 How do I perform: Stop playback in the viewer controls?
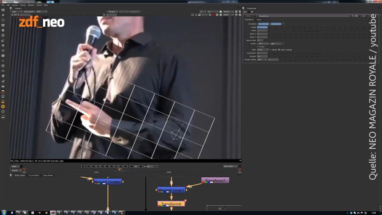[107, 166]
